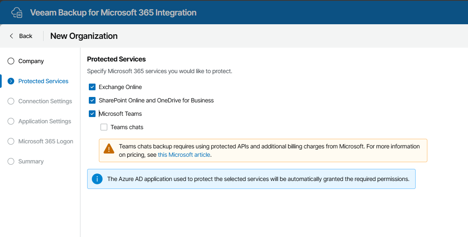Select the Company step circle indicator
This screenshot has width=468, height=237.
coord(11,61)
